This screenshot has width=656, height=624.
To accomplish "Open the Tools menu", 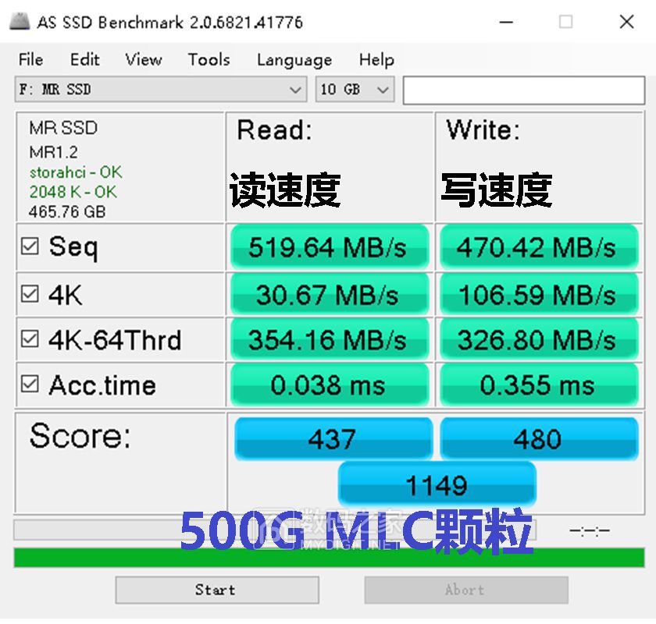I will (209, 60).
